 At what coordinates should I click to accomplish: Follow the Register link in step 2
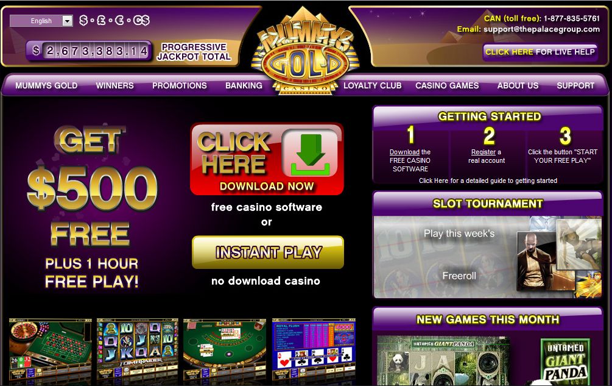tap(483, 152)
